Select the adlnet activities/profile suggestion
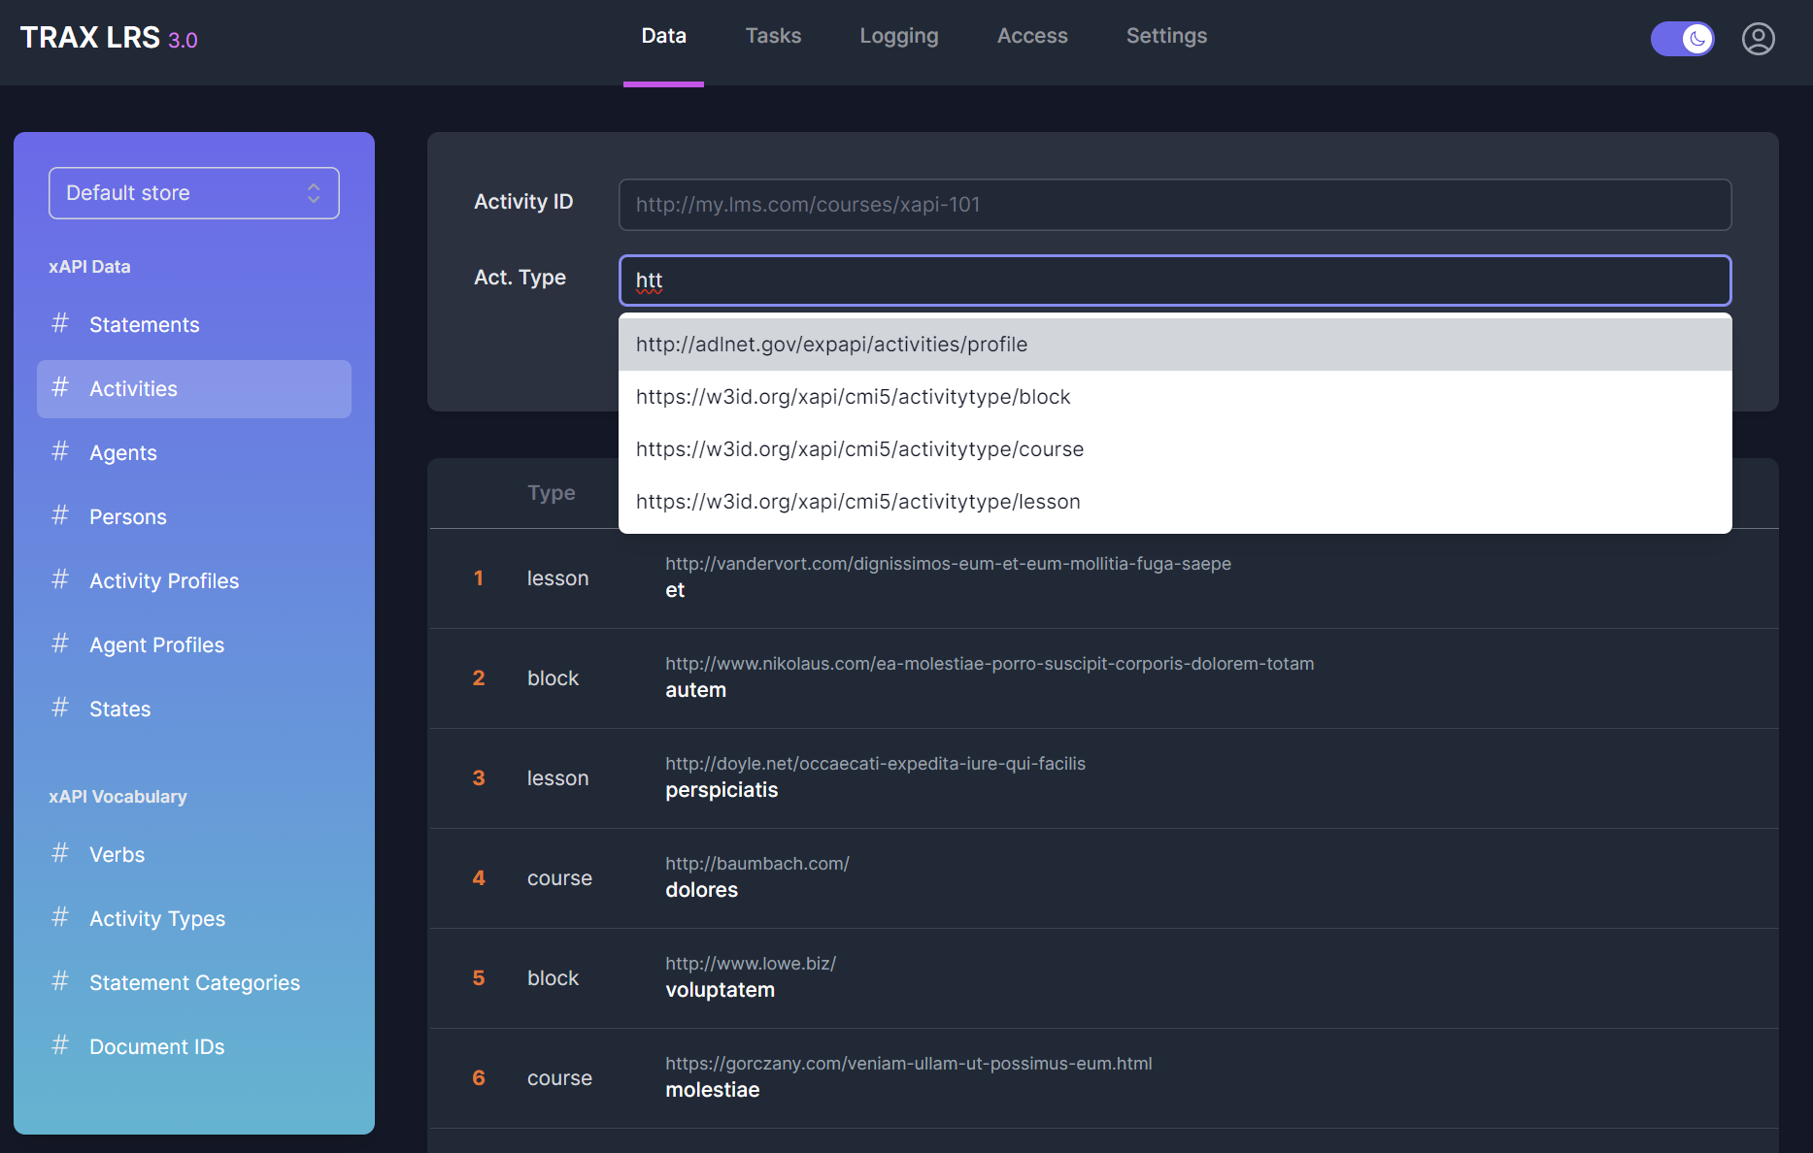The width and height of the screenshot is (1813, 1153). point(831,345)
